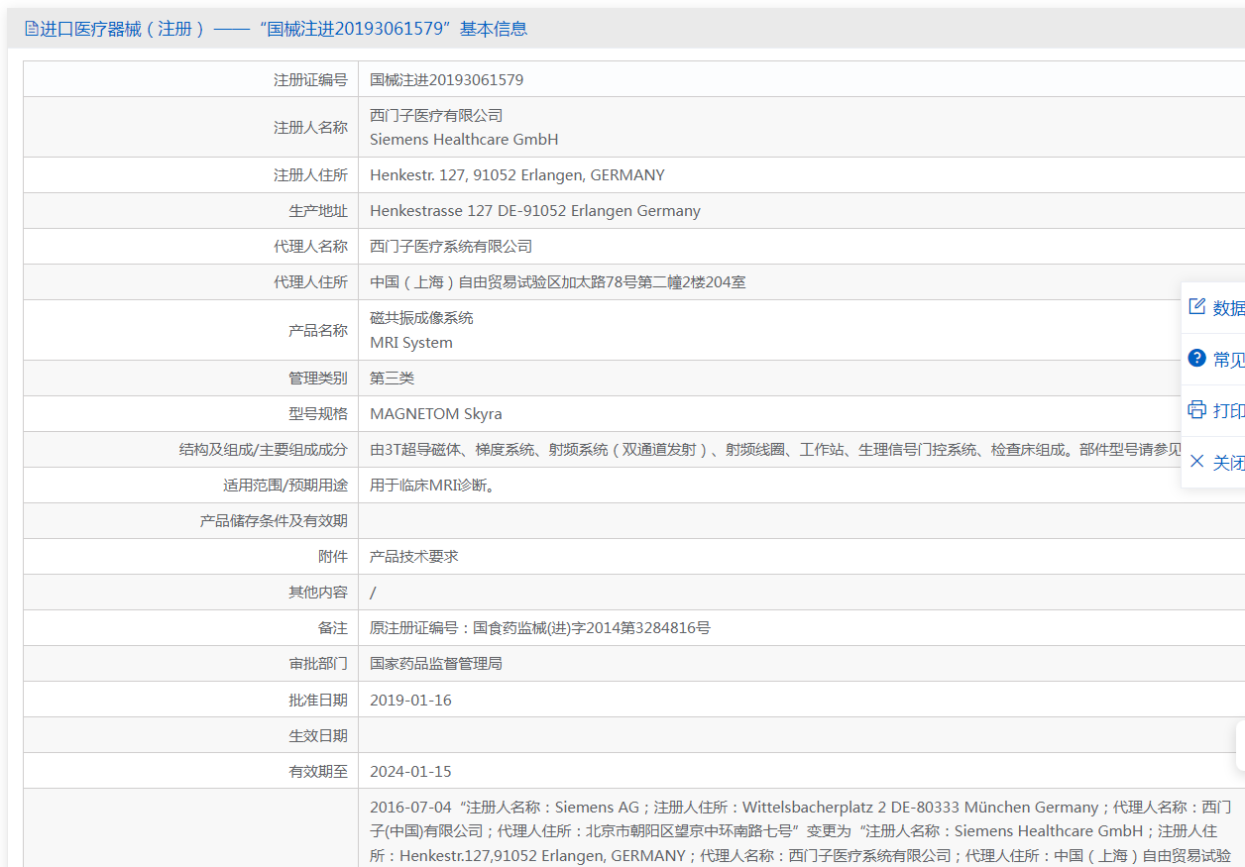Screen dimensions: 1245x867
Task: Select the "型号规格" row label
Action: (318, 413)
